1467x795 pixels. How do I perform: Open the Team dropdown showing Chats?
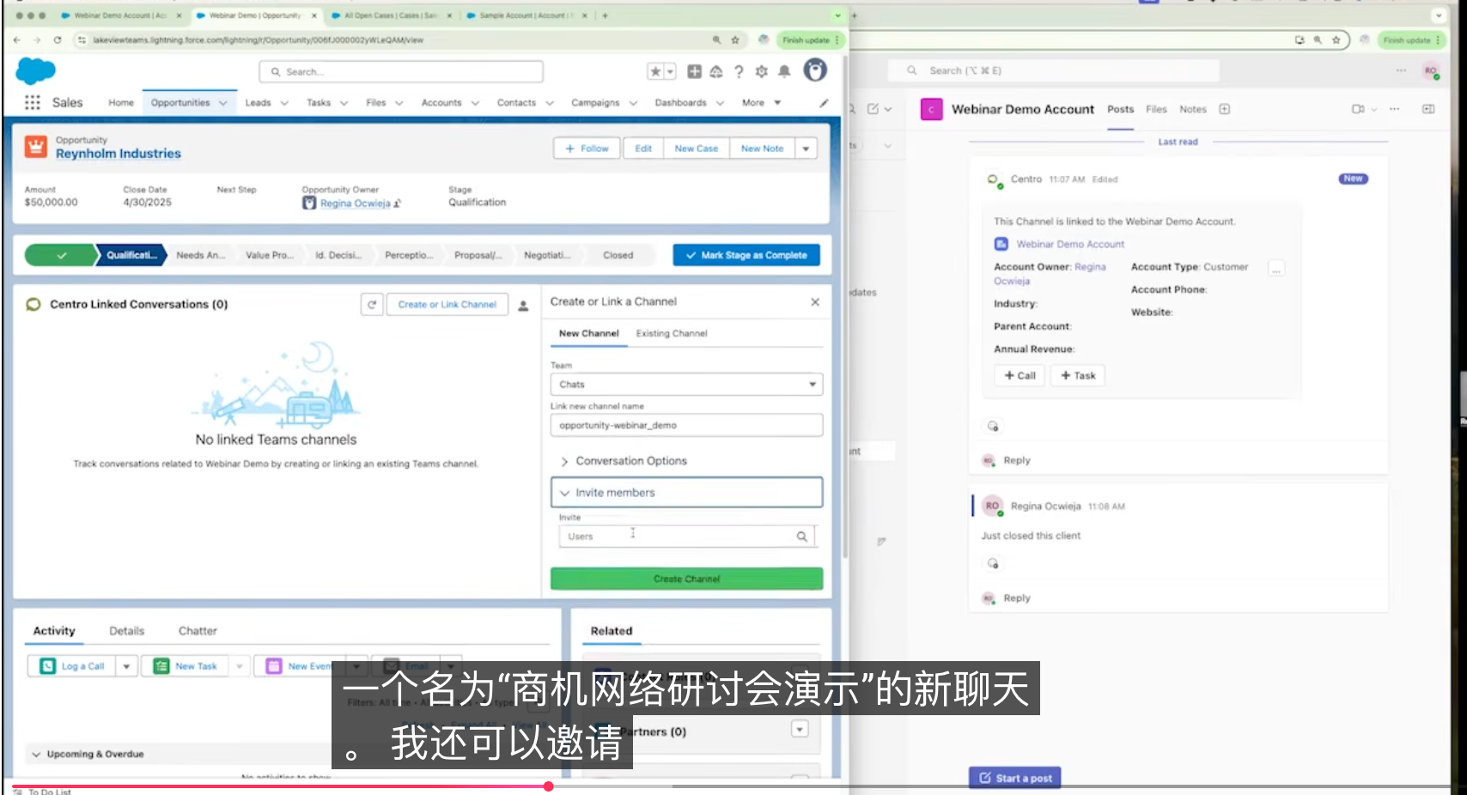click(x=686, y=385)
